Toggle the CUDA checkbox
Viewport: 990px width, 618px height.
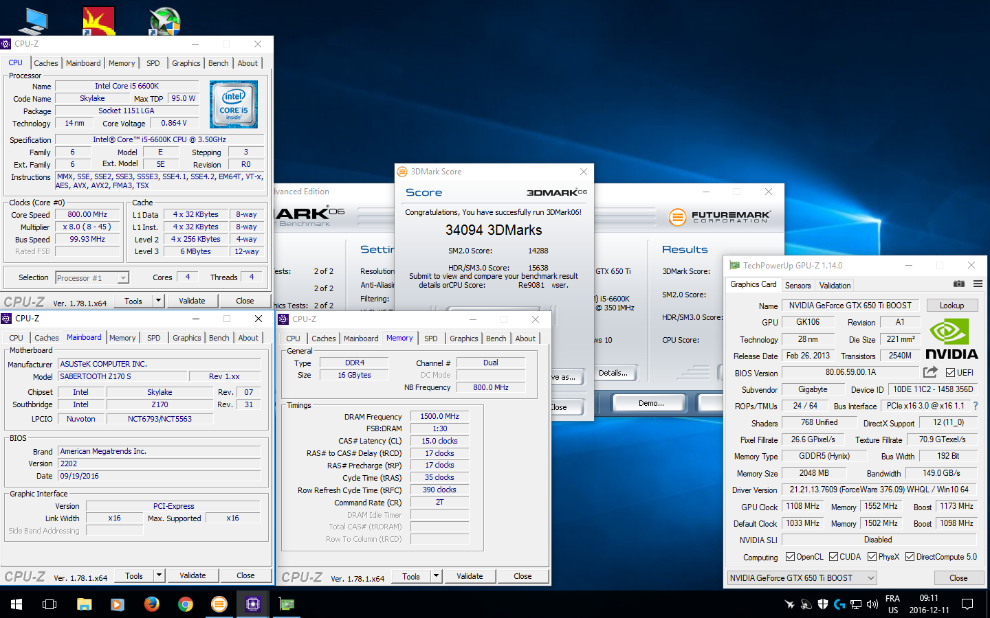[x=833, y=557]
